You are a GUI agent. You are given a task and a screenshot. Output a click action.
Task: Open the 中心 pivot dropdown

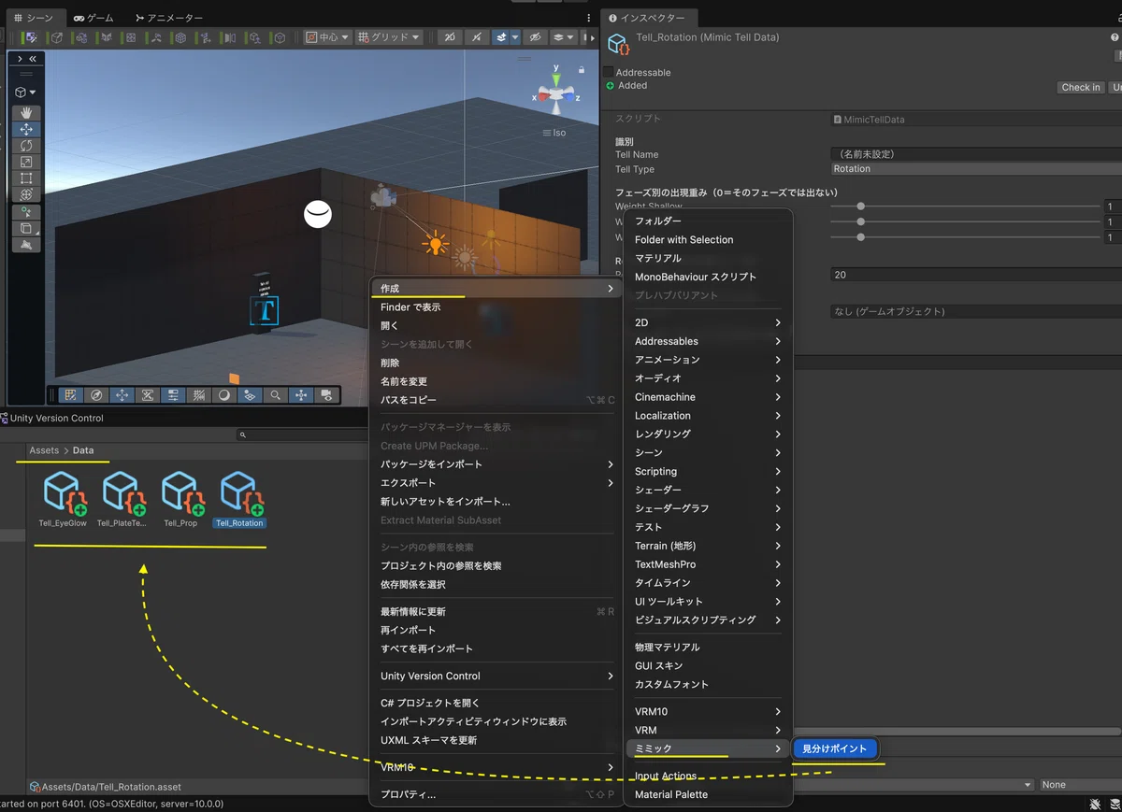click(328, 37)
